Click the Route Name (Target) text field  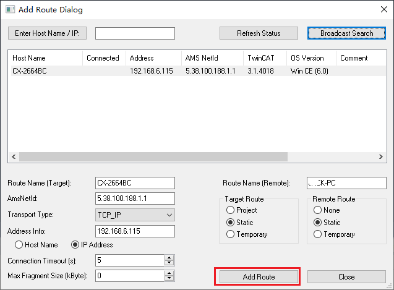coord(135,183)
